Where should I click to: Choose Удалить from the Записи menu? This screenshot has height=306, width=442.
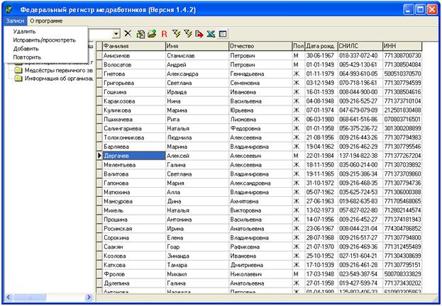coord(25,32)
